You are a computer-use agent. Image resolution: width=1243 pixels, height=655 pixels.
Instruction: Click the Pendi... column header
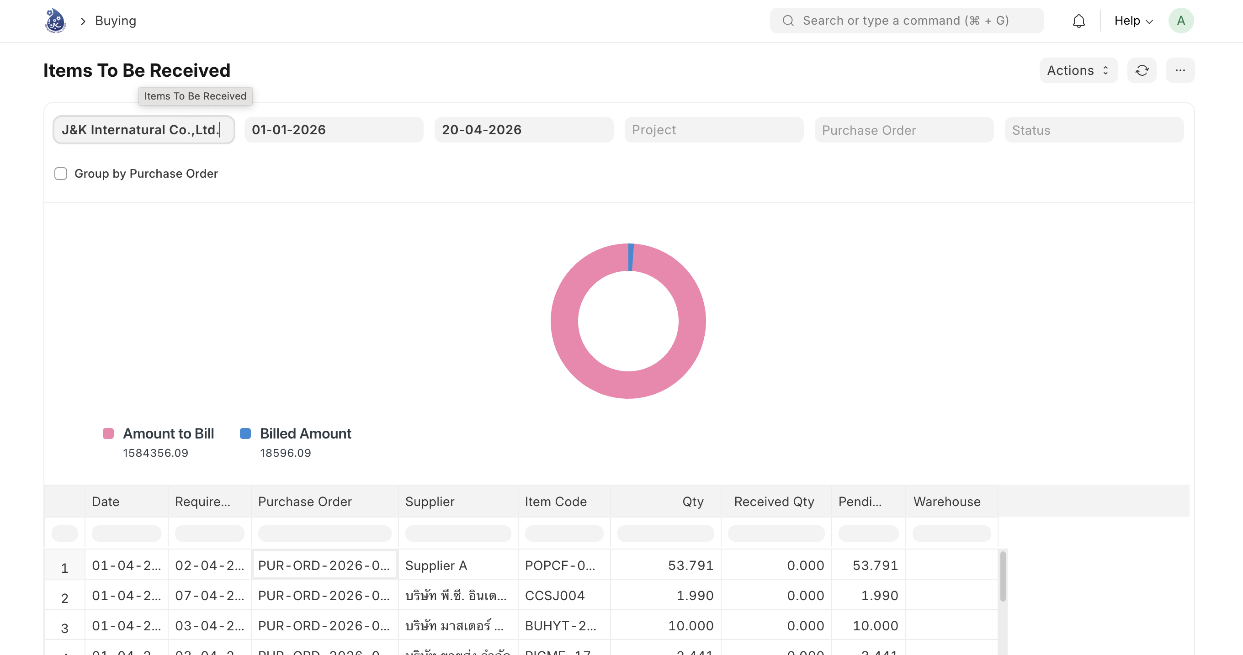(x=869, y=502)
